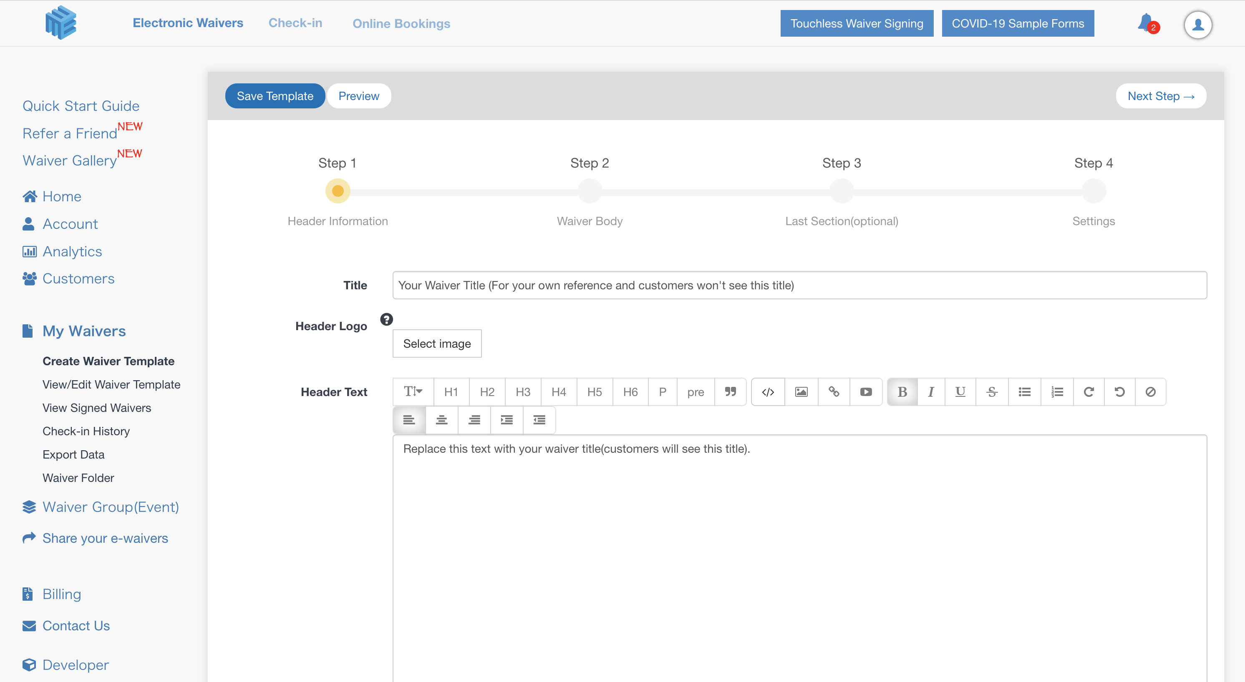1245x682 pixels.
Task: Open the HTML code view icon
Action: click(x=768, y=392)
